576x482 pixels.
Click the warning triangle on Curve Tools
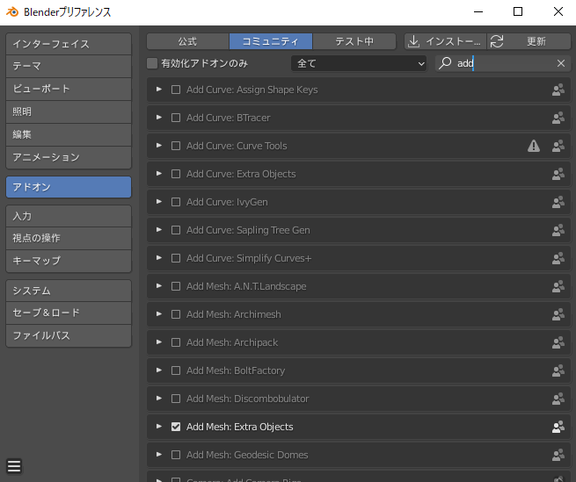point(534,146)
